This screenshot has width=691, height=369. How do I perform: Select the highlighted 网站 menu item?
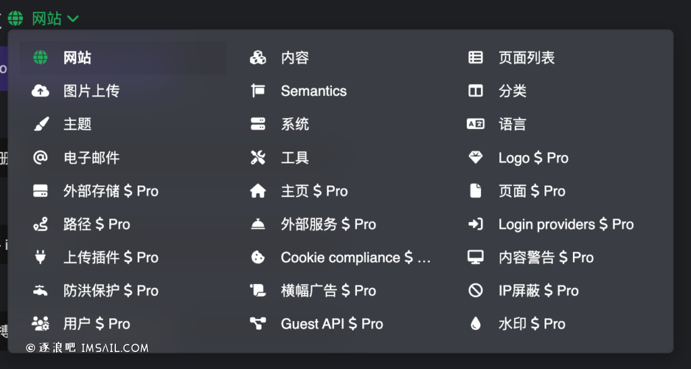pyautogui.click(x=77, y=58)
